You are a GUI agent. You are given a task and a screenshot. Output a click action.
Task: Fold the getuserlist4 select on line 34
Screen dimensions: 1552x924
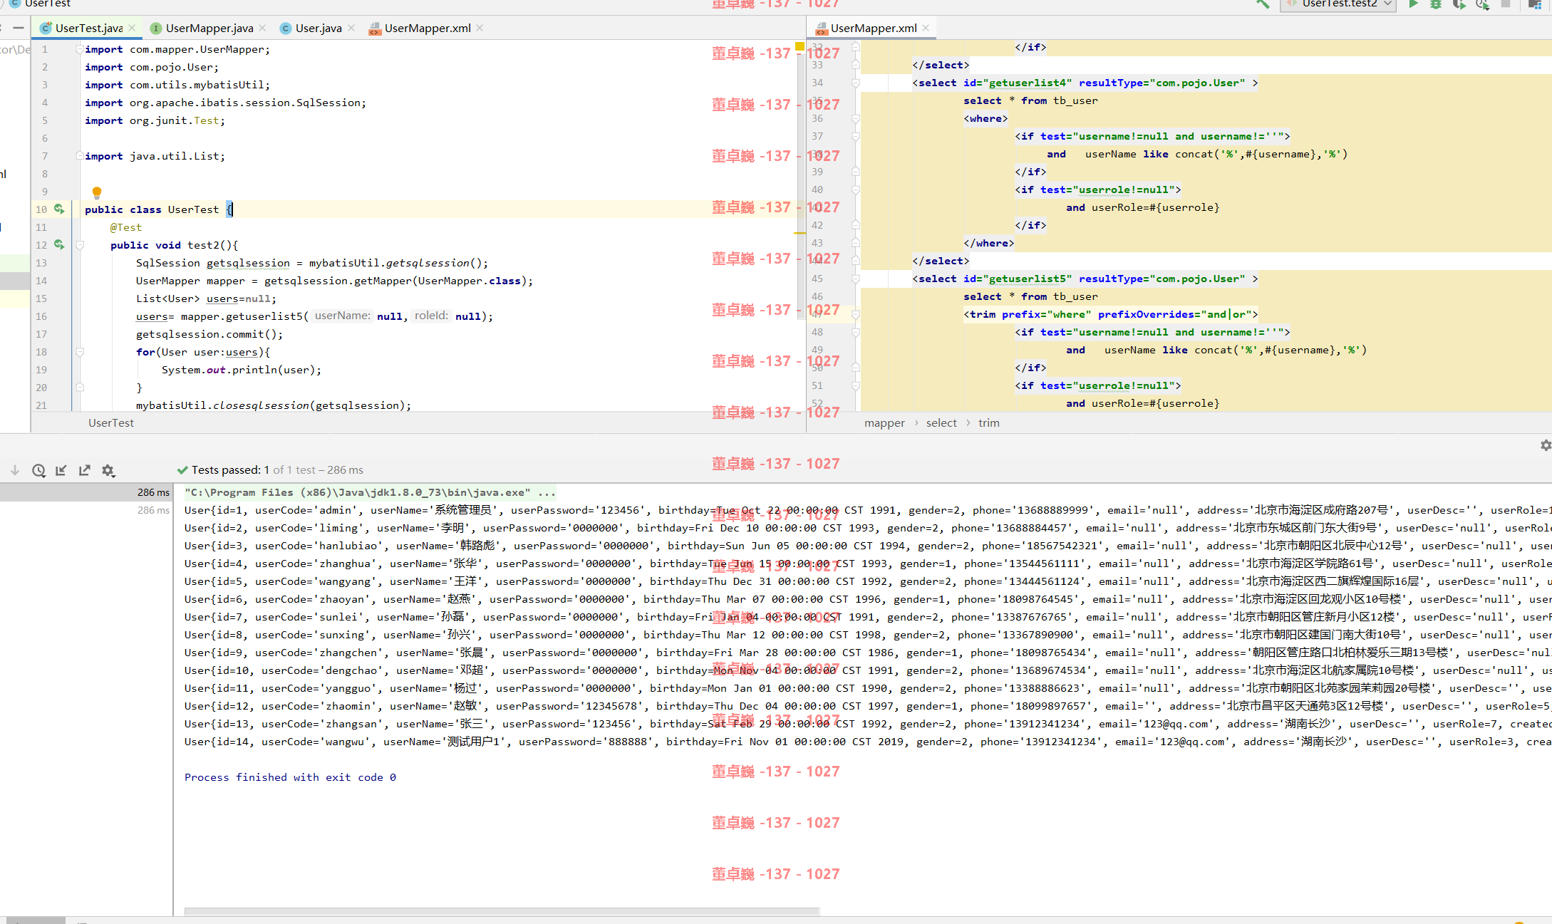(856, 83)
